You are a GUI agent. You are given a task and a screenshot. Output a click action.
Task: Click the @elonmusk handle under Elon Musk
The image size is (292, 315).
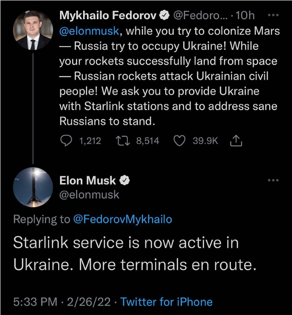89,195
